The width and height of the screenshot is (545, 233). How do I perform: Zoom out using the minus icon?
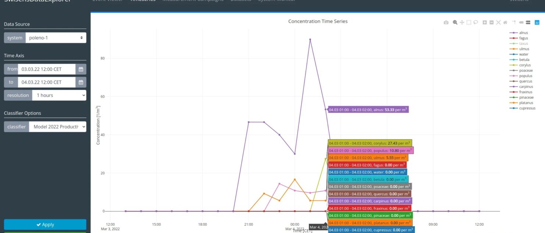click(x=492, y=22)
